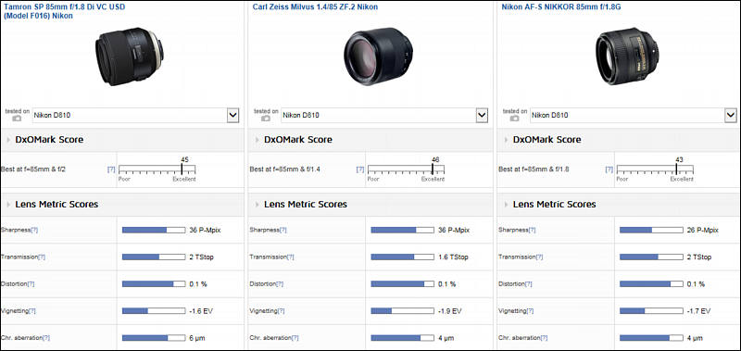This screenshot has width=741, height=351.
Task: Open Tamron Transmission [?] help link
Action: [42, 257]
